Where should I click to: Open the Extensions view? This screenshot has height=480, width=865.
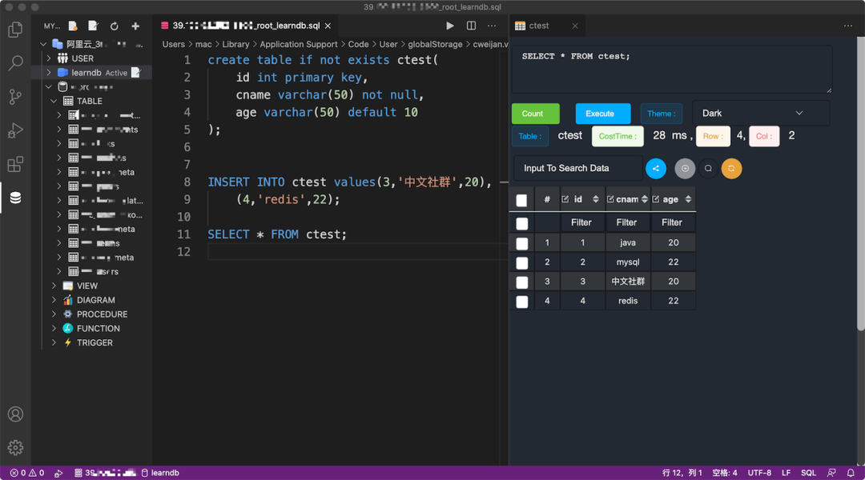tap(15, 164)
